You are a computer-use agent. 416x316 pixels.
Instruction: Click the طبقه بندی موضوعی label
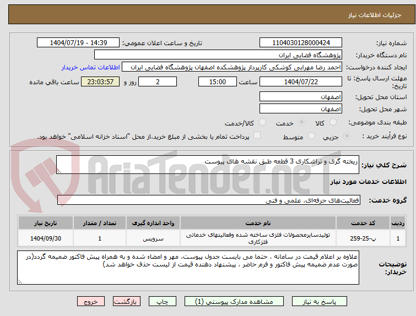point(377,122)
